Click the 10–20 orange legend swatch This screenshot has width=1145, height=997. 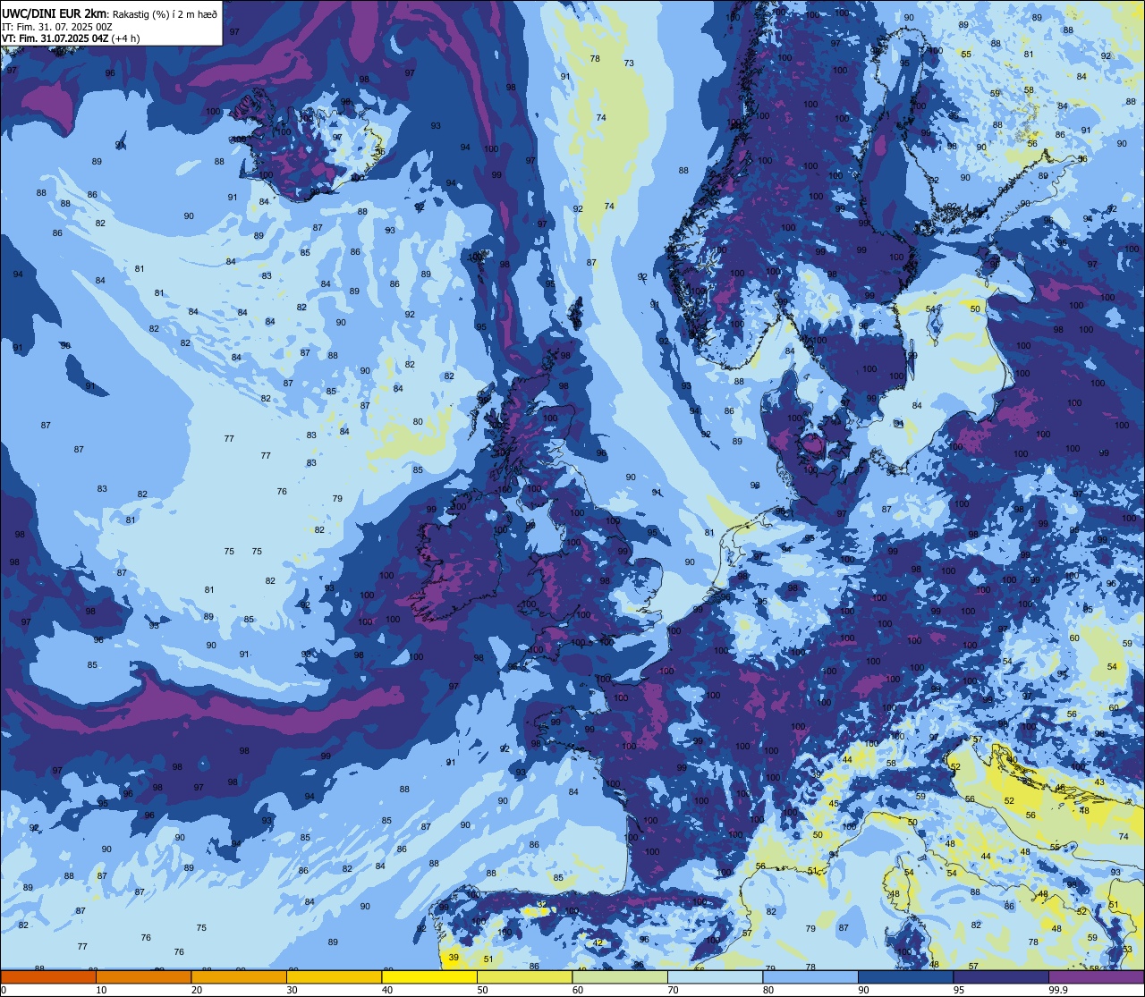pos(143,976)
